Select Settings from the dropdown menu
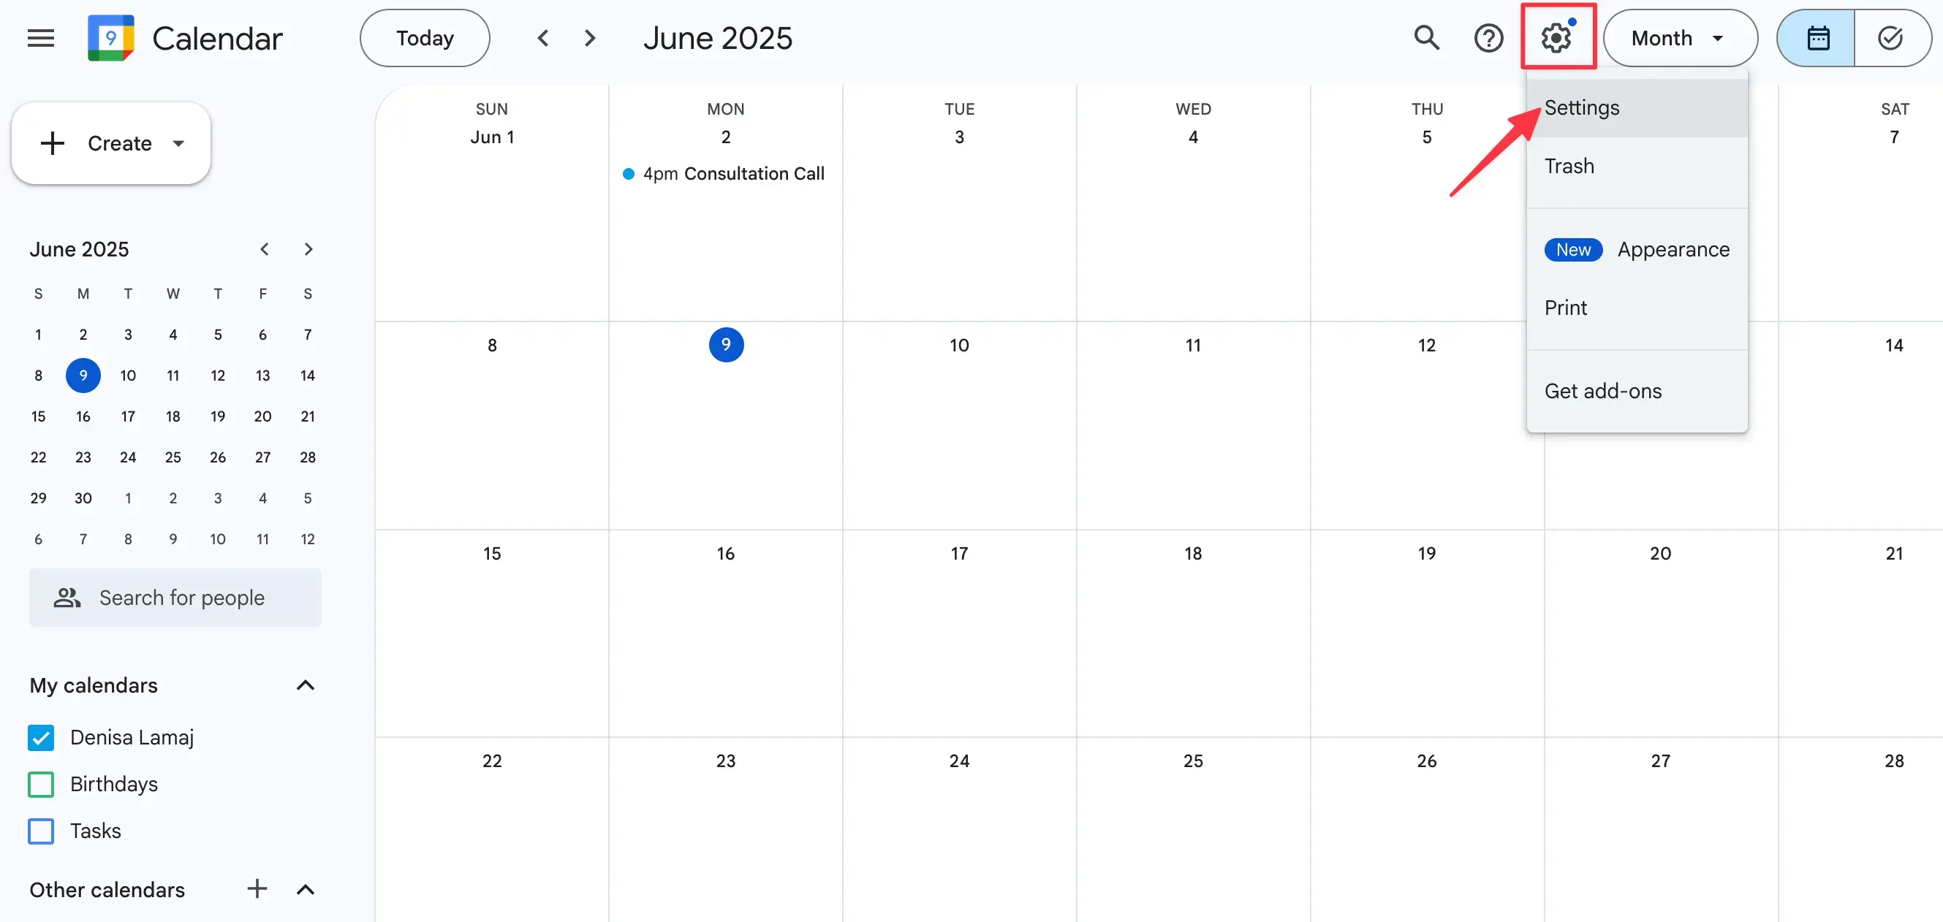The image size is (1943, 922). tap(1582, 108)
